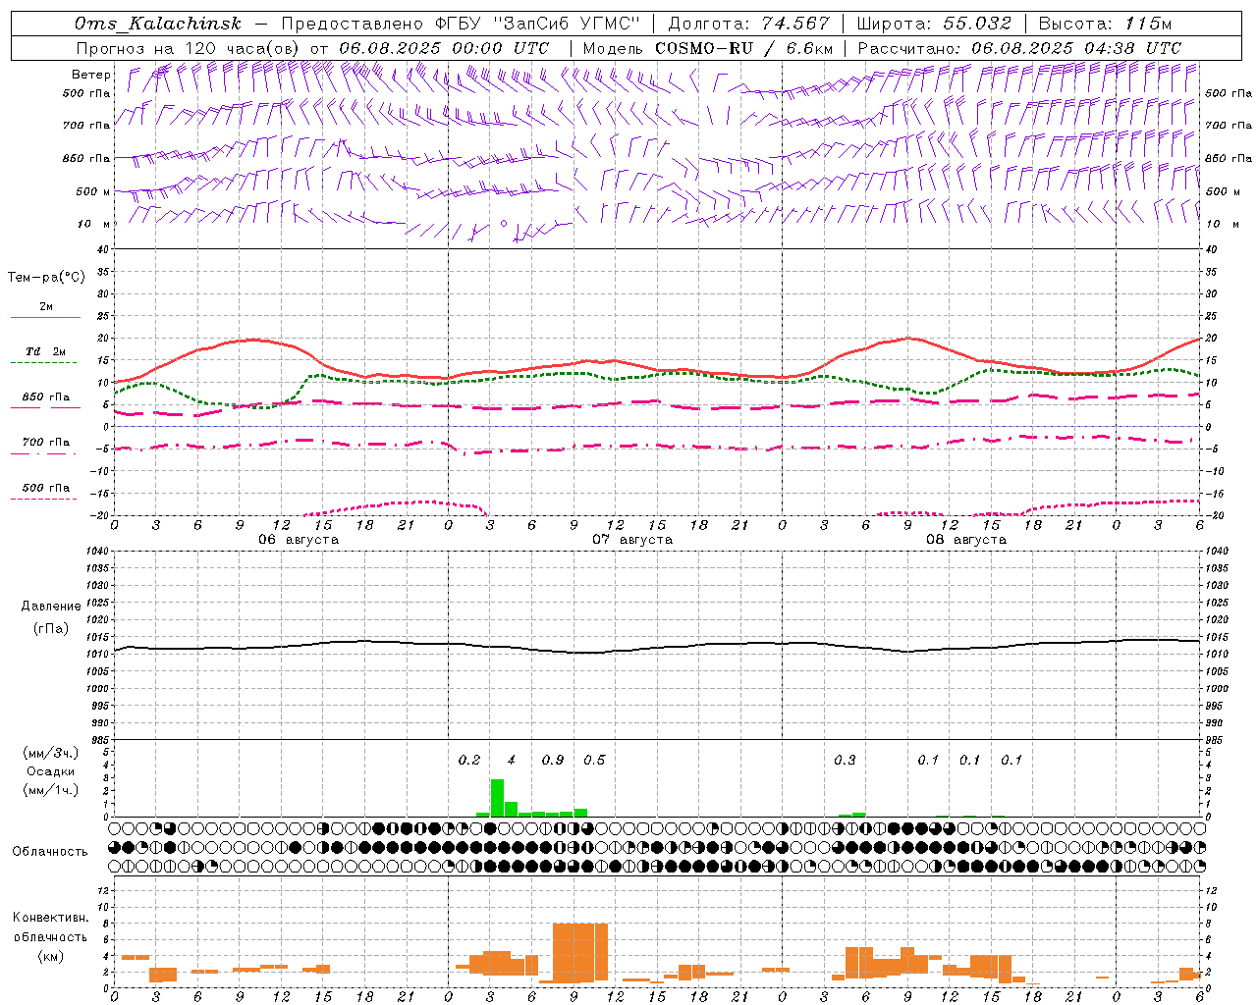The width and height of the screenshot is (1257, 1005).
Task: Click the tallest orange convective cloud block
Action: tap(580, 952)
